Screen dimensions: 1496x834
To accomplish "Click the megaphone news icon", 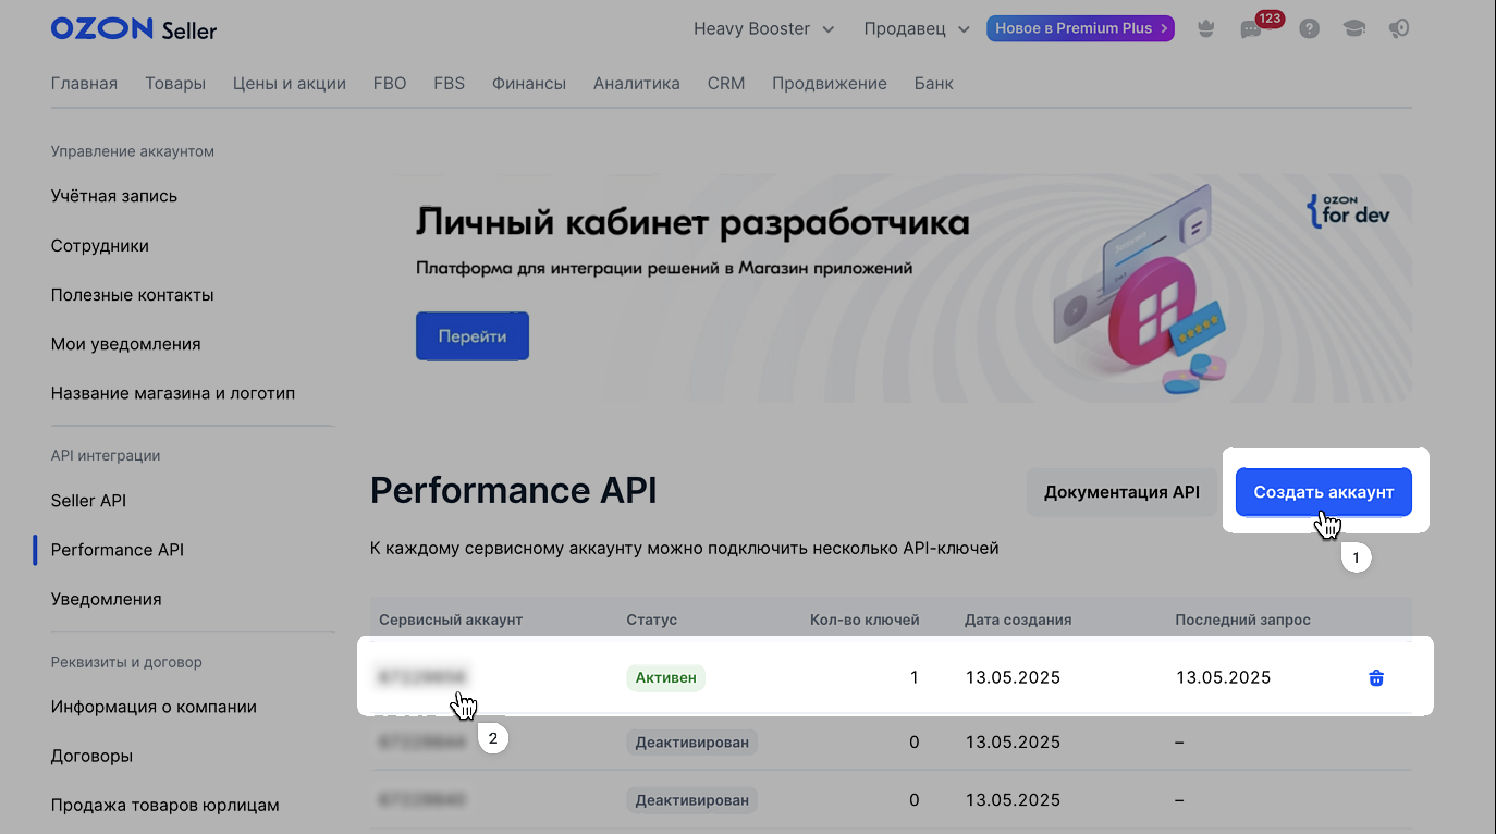I will (1399, 28).
